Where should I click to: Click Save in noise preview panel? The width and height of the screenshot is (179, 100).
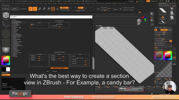pos(161,28)
